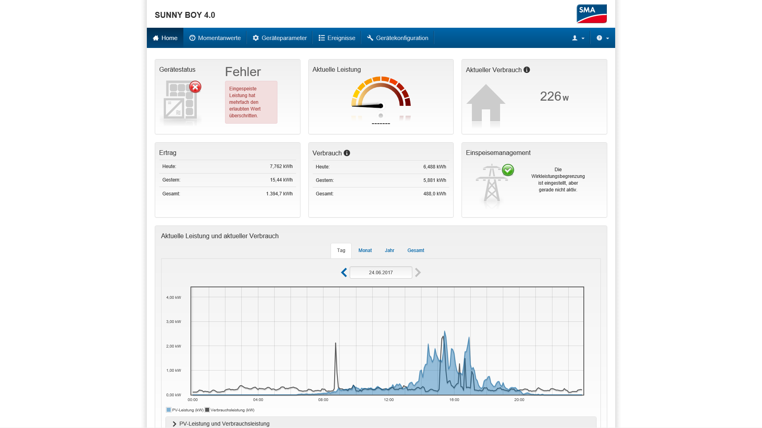Open the user account dropdown

578,38
